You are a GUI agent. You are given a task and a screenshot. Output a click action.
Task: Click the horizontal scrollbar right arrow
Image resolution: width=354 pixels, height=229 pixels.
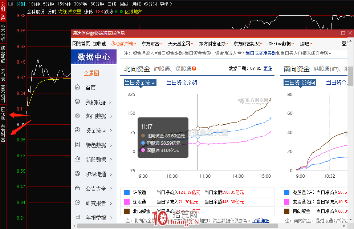coord(344,226)
